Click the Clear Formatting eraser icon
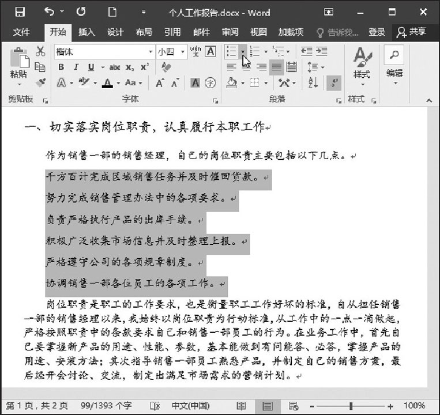The height and width of the screenshot is (415, 440). pyautogui.click(x=166, y=67)
